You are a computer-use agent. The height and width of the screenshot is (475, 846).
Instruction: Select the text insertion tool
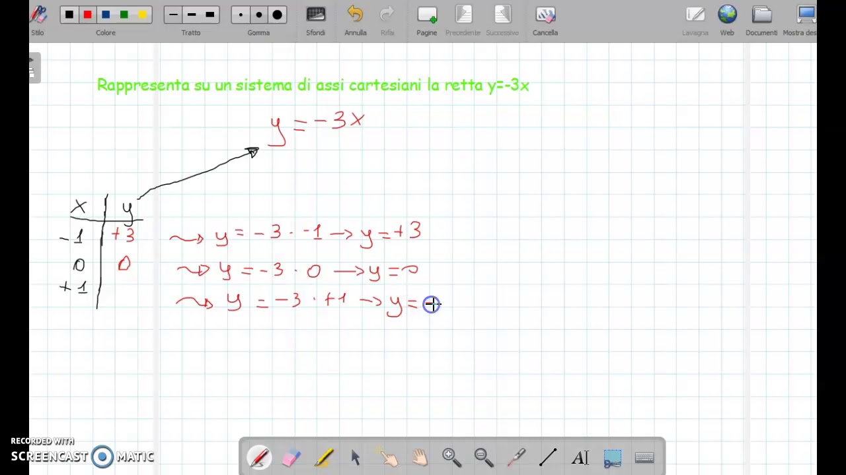pos(580,457)
